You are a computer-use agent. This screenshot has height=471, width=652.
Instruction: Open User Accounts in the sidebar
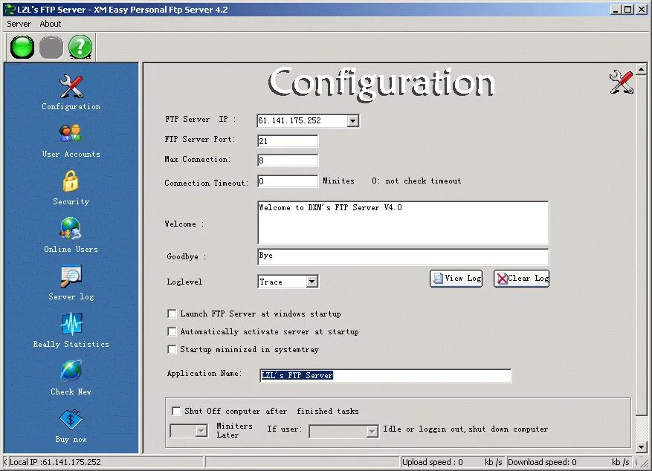pyautogui.click(x=71, y=134)
